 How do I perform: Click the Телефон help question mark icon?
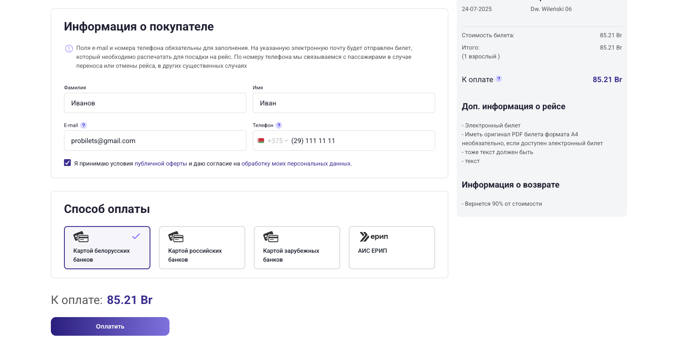278,125
